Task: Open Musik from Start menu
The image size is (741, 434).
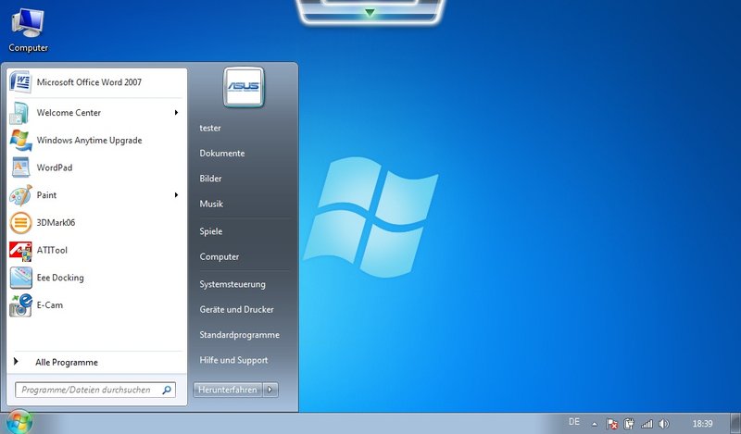Action: pos(211,204)
